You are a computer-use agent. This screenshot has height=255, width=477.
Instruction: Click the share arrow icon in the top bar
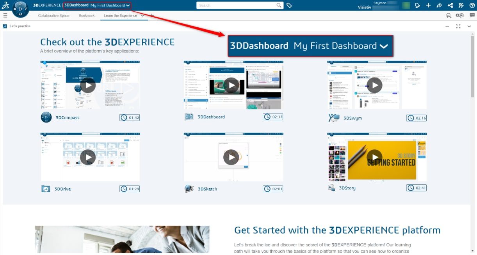point(439,5)
